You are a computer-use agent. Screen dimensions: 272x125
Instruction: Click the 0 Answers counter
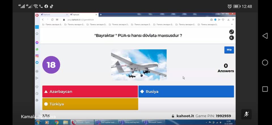tap(226, 68)
